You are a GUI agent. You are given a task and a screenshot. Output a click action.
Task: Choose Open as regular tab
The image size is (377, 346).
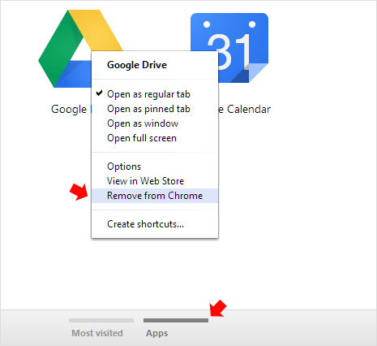pyautogui.click(x=155, y=94)
